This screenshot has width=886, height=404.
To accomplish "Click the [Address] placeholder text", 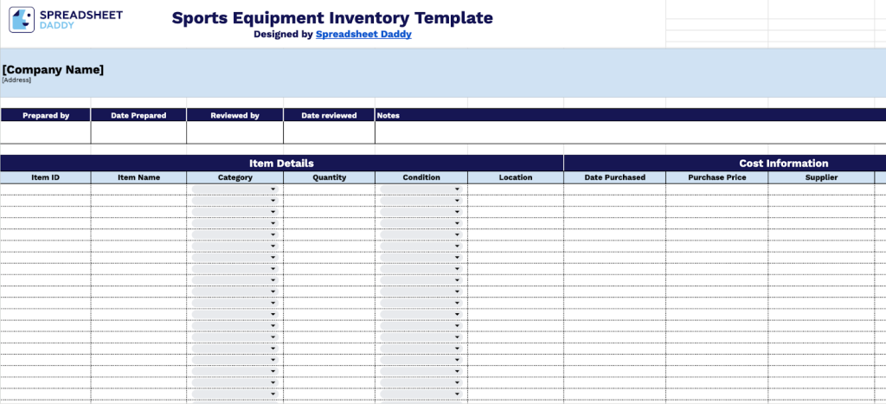I will click(16, 80).
